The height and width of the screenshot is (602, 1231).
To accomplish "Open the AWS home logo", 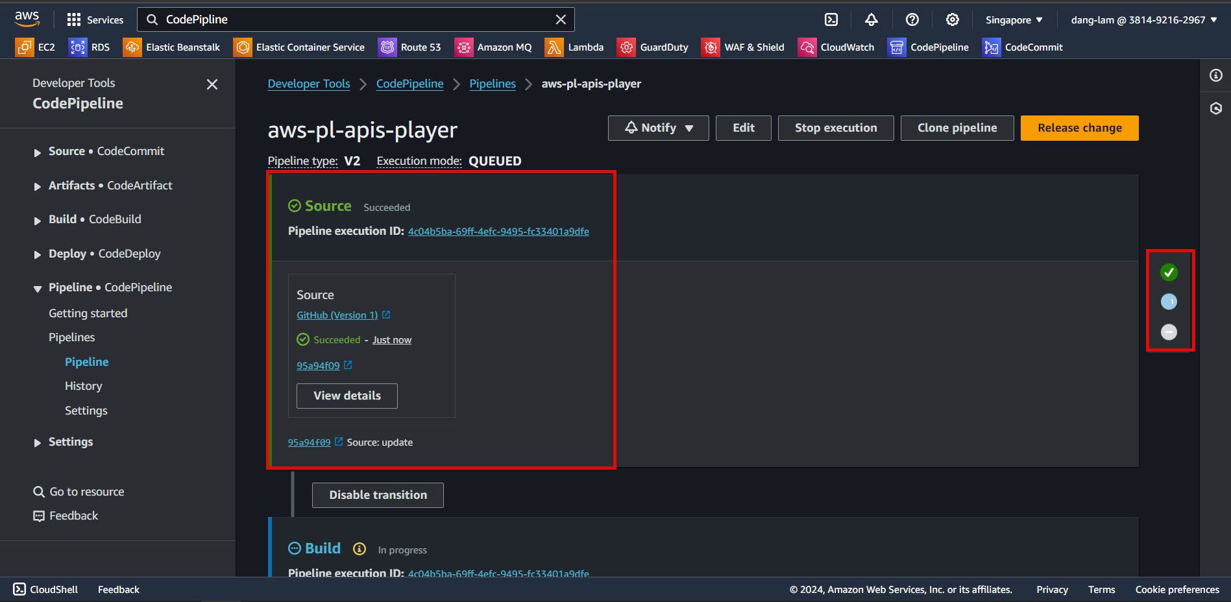I will coord(27,19).
